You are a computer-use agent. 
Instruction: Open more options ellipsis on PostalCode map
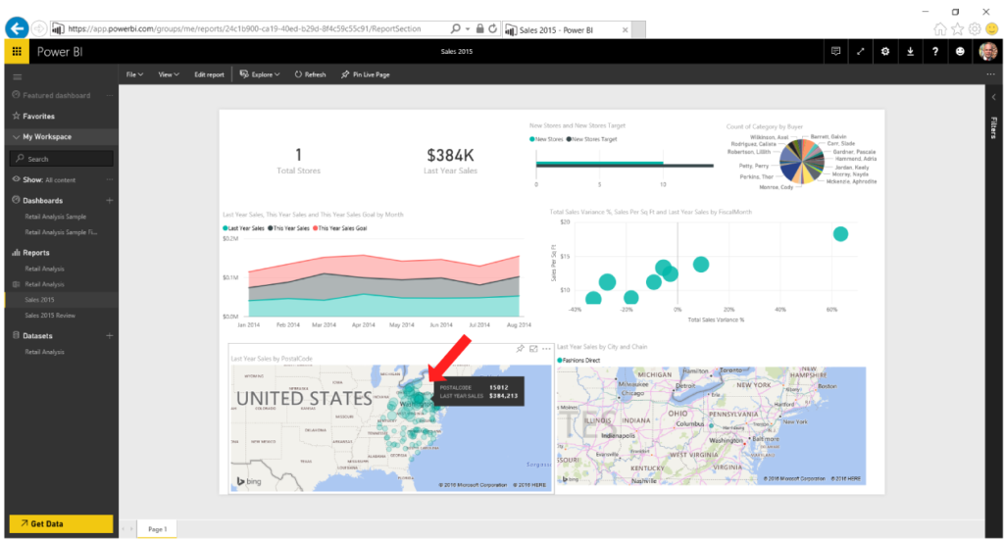pos(546,349)
